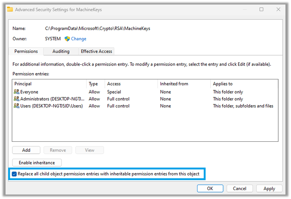Click the Users group icon in the list

click(x=16, y=106)
